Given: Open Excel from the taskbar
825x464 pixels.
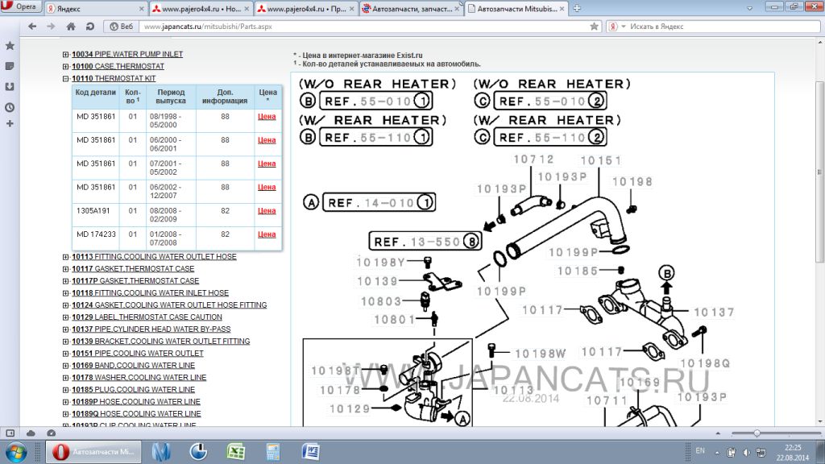Looking at the screenshot, I should click(236, 451).
